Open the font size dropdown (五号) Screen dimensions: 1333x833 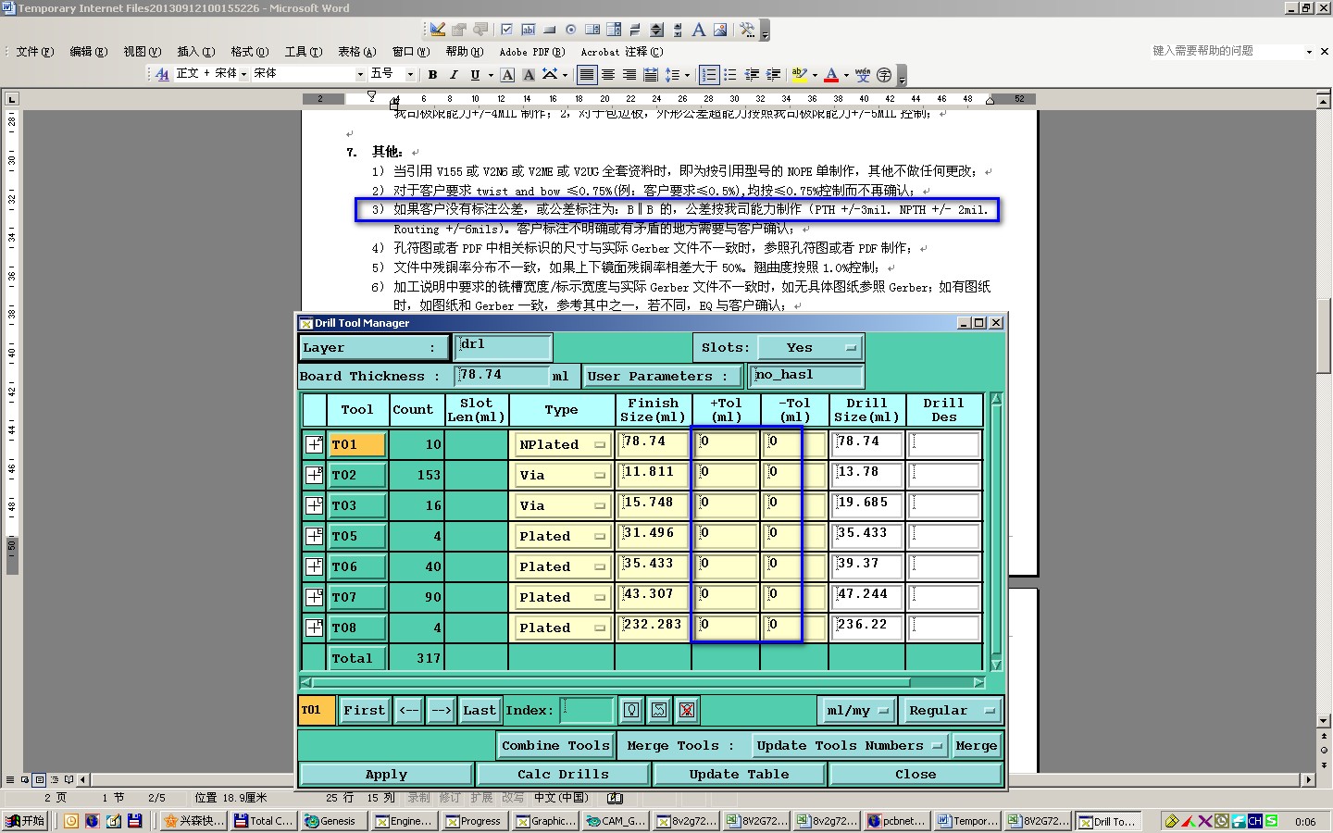tap(410, 74)
